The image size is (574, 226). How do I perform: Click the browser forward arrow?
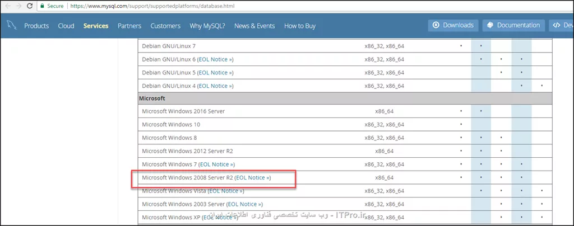pos(18,6)
